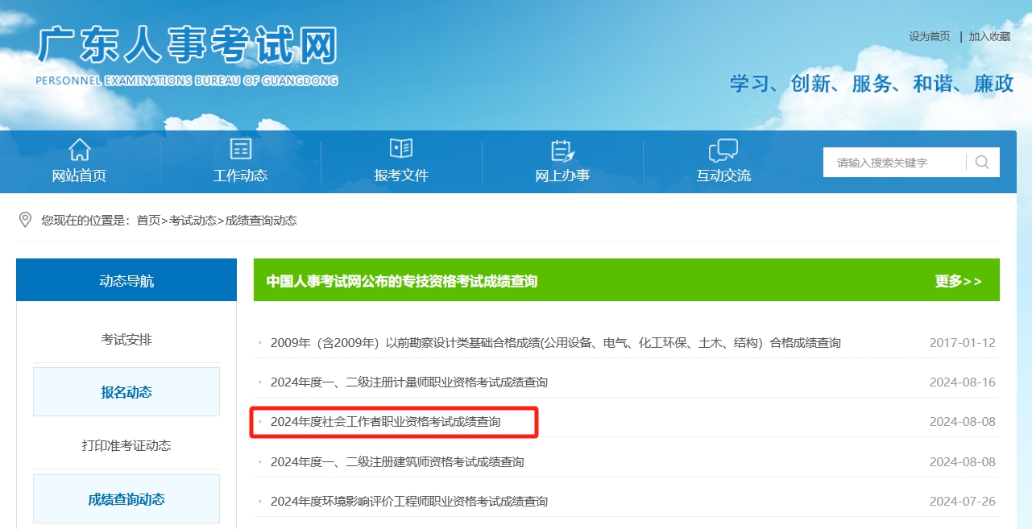Click 更多>> in the green header

[x=958, y=281]
